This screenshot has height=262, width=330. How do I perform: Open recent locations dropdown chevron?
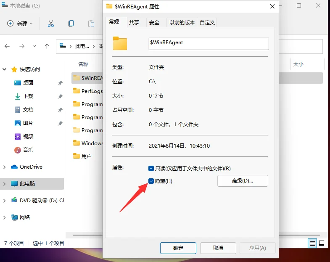pos(34,46)
